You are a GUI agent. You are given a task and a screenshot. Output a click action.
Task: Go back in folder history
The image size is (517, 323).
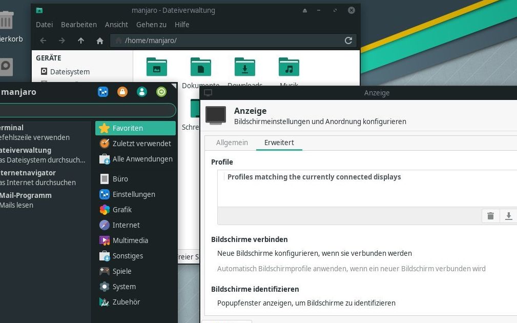[x=43, y=41]
